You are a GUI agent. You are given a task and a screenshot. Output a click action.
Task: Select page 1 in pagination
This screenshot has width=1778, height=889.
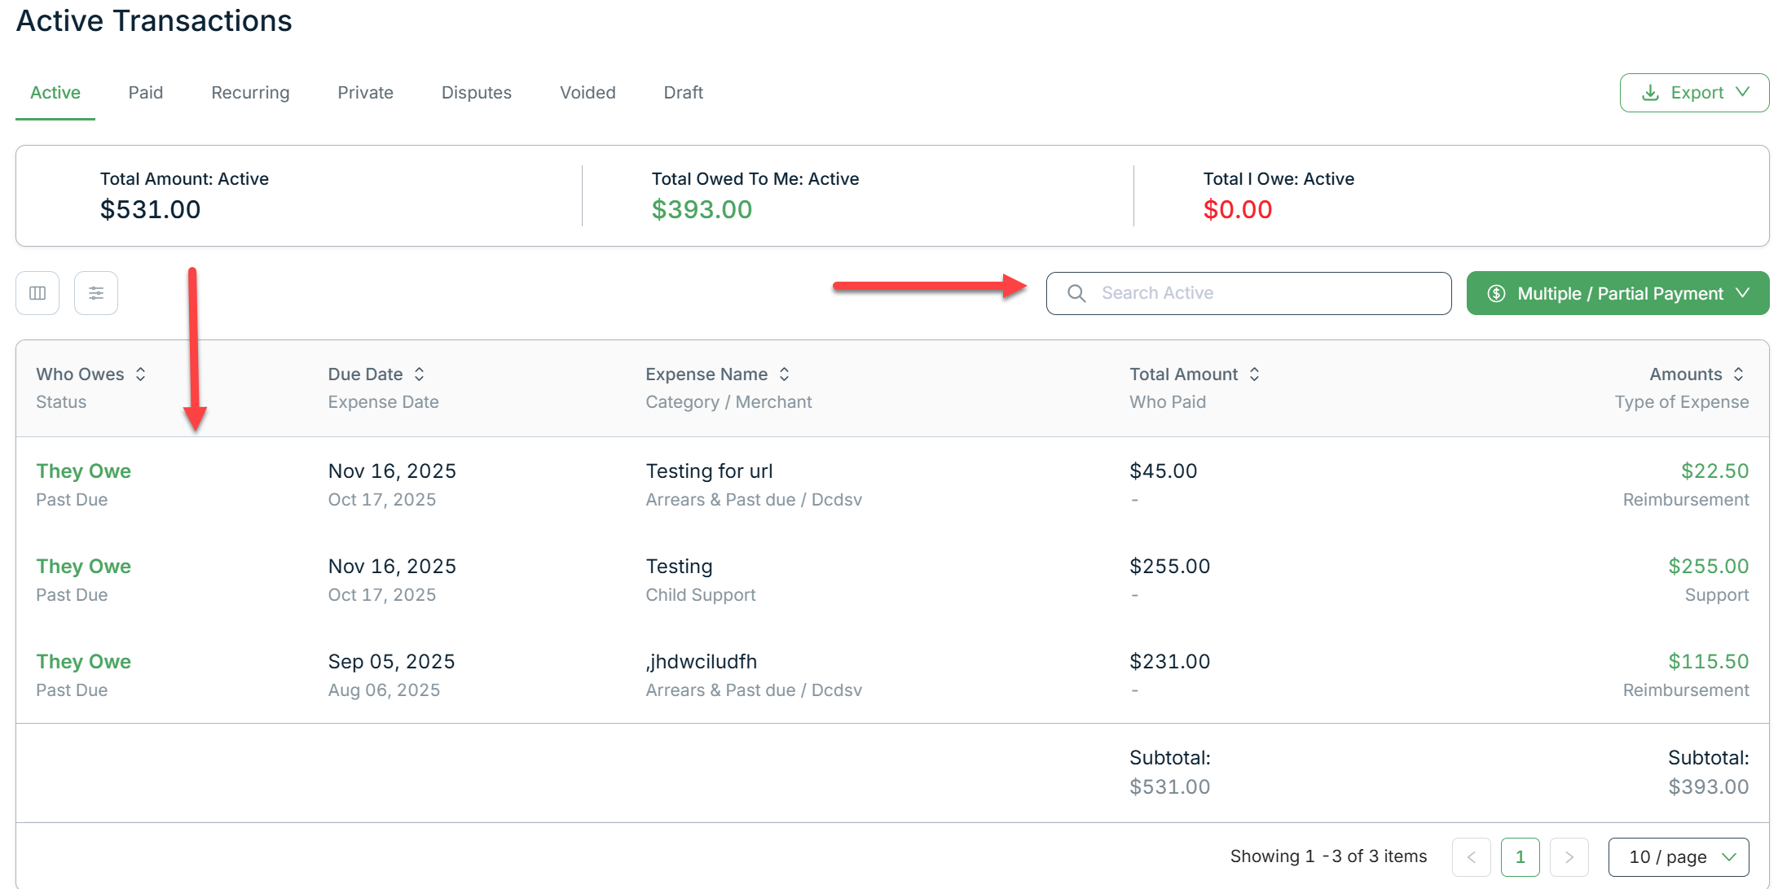tap(1521, 857)
